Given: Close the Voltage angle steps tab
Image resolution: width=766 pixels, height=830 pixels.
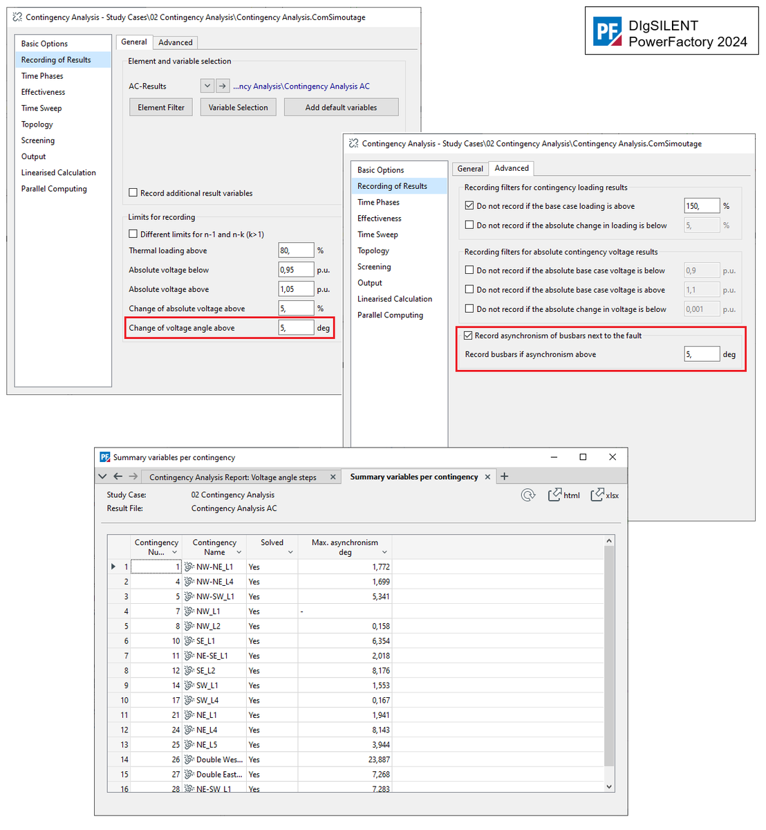Looking at the screenshot, I should 333,477.
